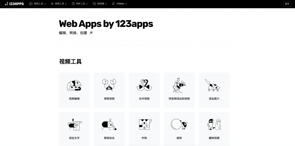
Task: Click the 登录 button
Action: click(287, 4)
